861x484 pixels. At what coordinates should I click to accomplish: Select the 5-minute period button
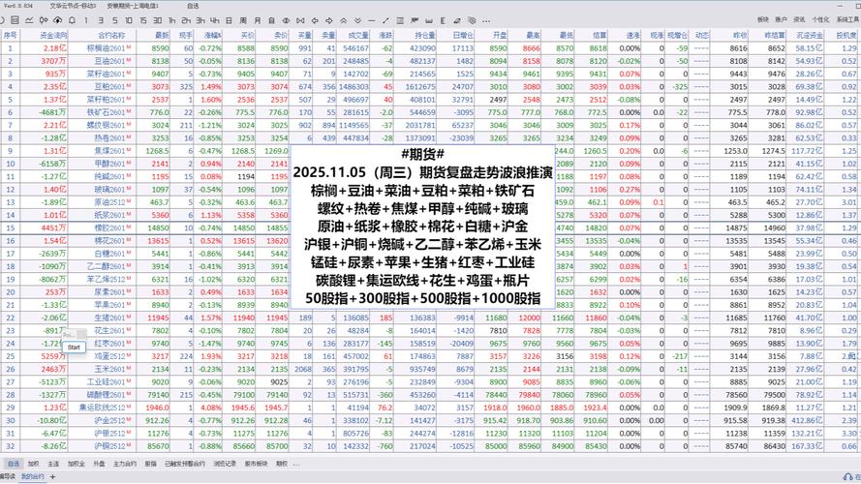point(114,20)
